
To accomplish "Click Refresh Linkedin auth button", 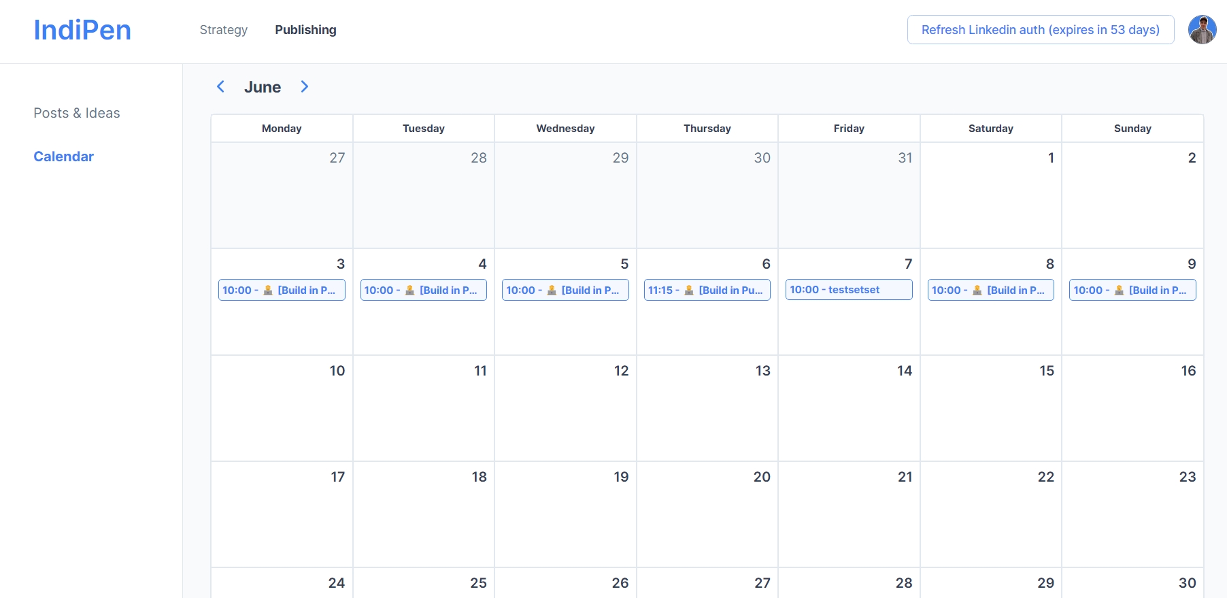I will coord(1040,30).
